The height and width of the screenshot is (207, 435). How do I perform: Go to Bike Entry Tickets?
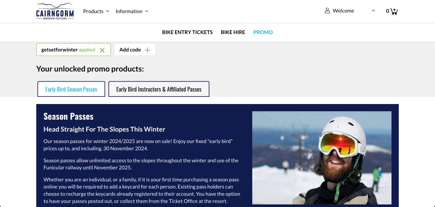(187, 32)
